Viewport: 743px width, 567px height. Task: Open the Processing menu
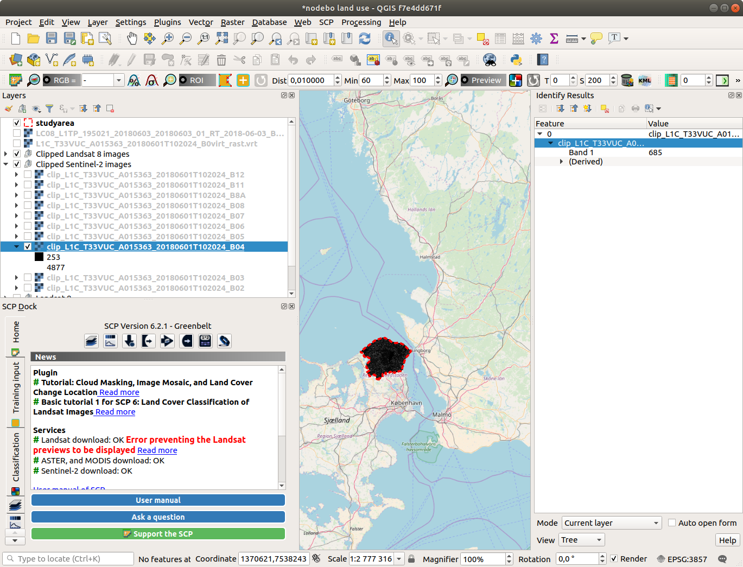(361, 22)
